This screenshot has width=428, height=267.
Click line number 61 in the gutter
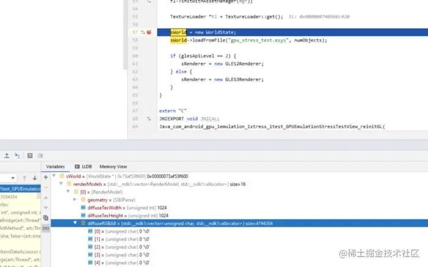135,64
